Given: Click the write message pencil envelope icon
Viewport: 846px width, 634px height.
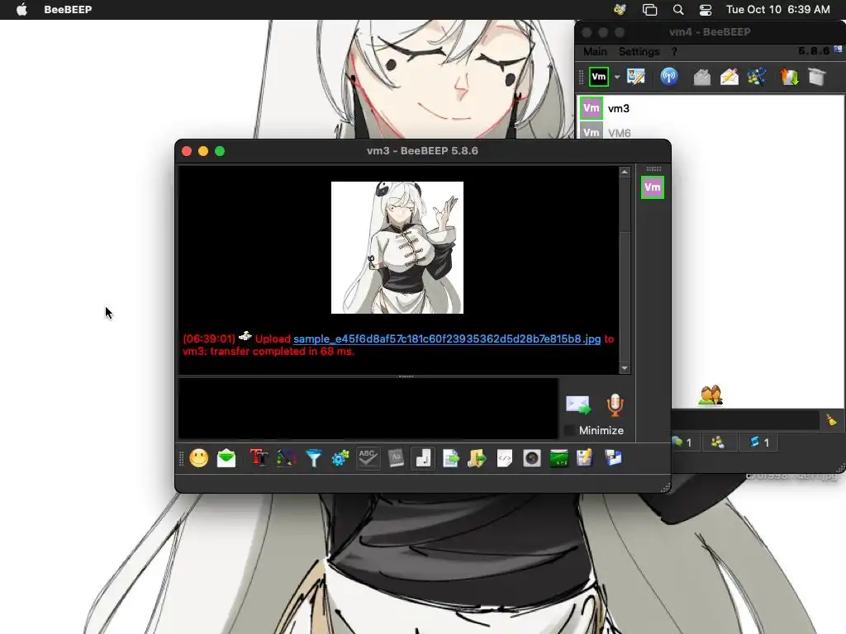Looking at the screenshot, I should click(730, 77).
